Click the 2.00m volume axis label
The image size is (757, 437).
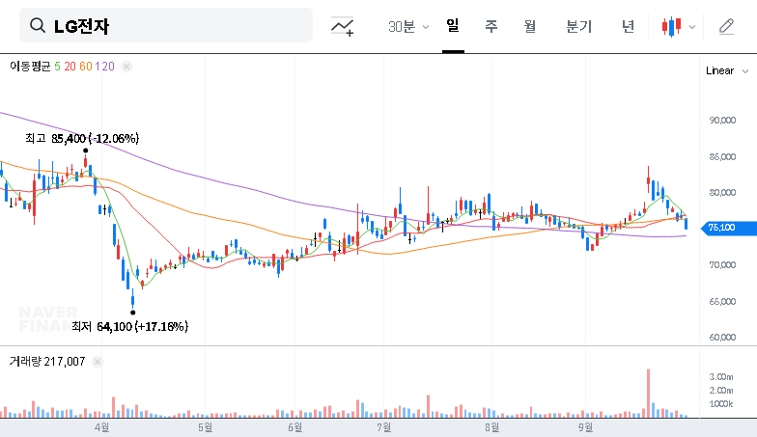pos(721,390)
